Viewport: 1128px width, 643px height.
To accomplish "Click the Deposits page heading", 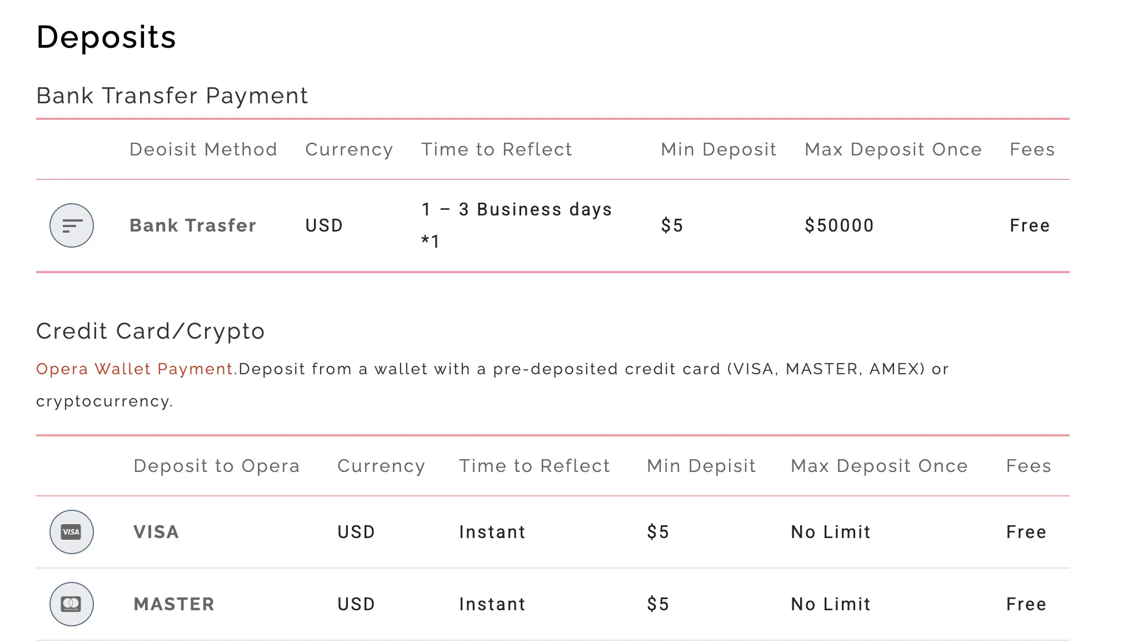I will click(106, 38).
